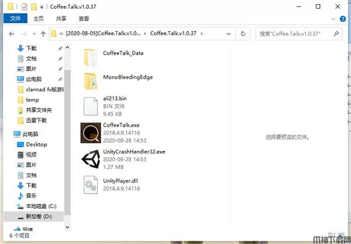This screenshot has width=351, height=244.
Task: Go up one folder level arrow
Action: [43, 34]
